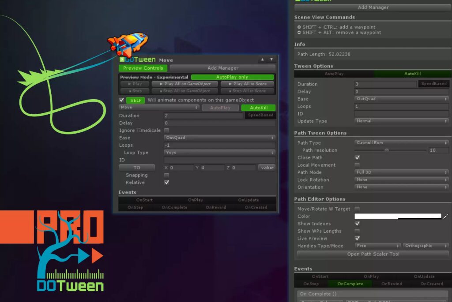Toggle the Show WPs Lengths checkbox
452x302 pixels.
coord(357,231)
